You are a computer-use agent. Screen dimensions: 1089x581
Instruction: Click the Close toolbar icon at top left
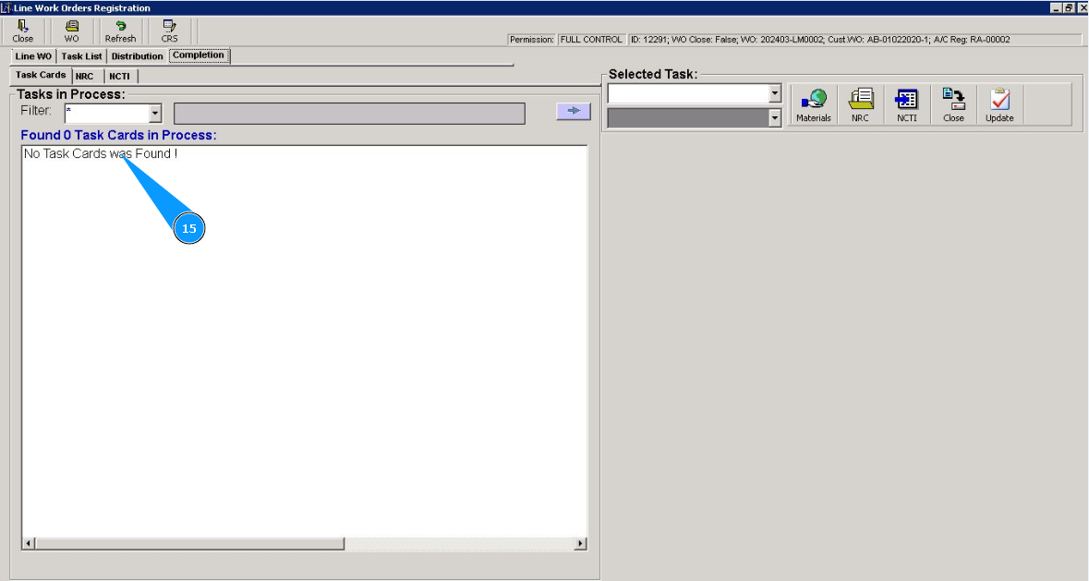[23, 31]
